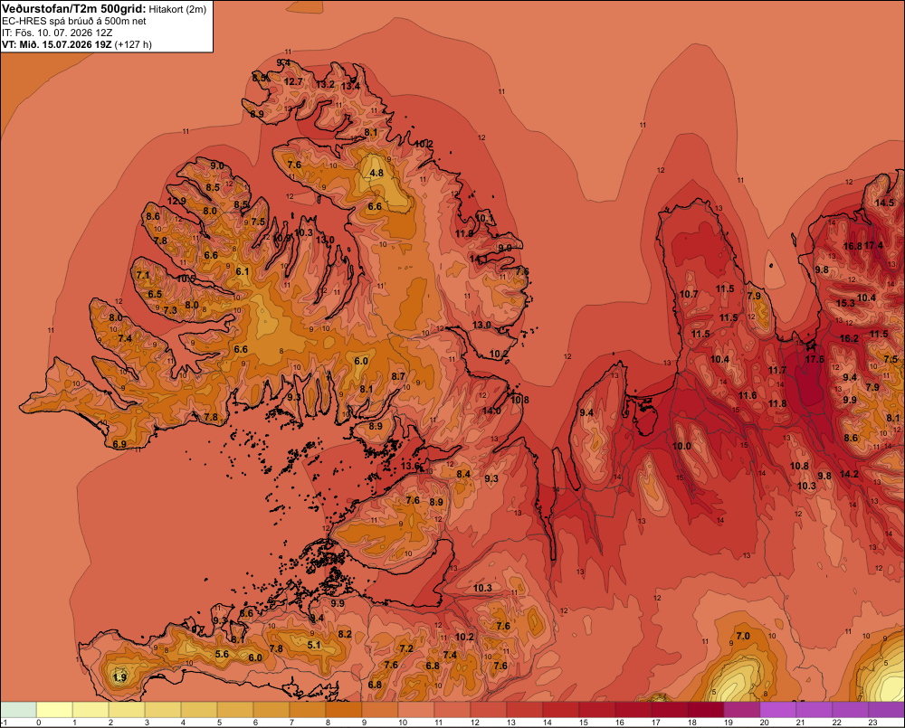Click the 1.9 temperature label on the glacier
905x728 pixels.
[x=120, y=677]
